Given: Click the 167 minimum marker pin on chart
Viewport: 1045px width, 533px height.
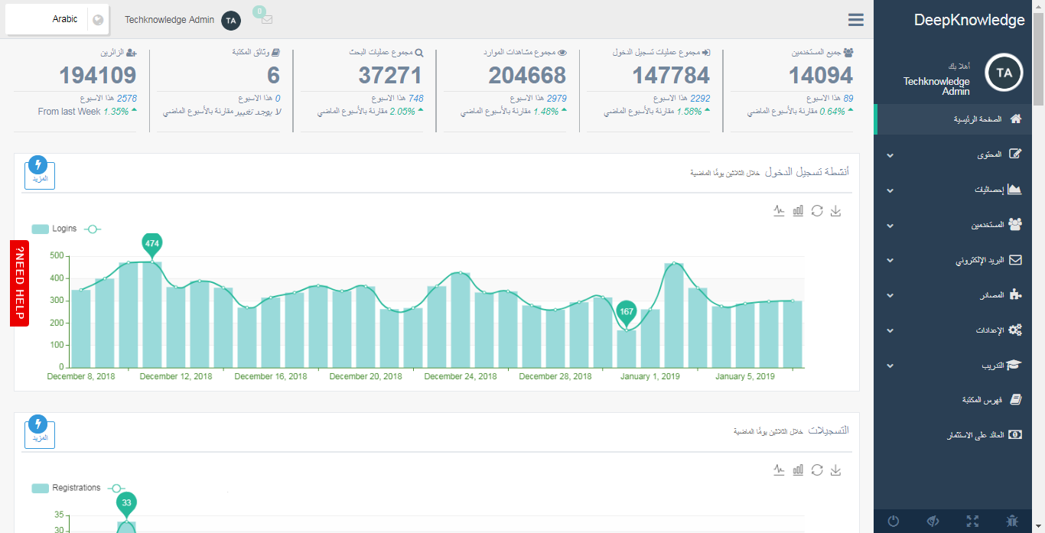Looking at the screenshot, I should coord(626,311).
